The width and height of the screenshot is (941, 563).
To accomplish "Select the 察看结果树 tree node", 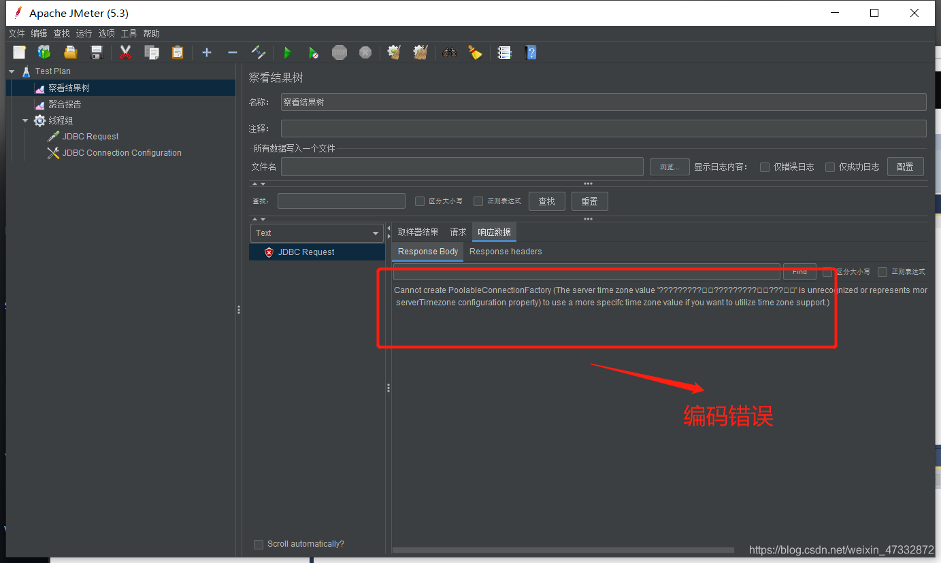I will pyautogui.click(x=69, y=88).
